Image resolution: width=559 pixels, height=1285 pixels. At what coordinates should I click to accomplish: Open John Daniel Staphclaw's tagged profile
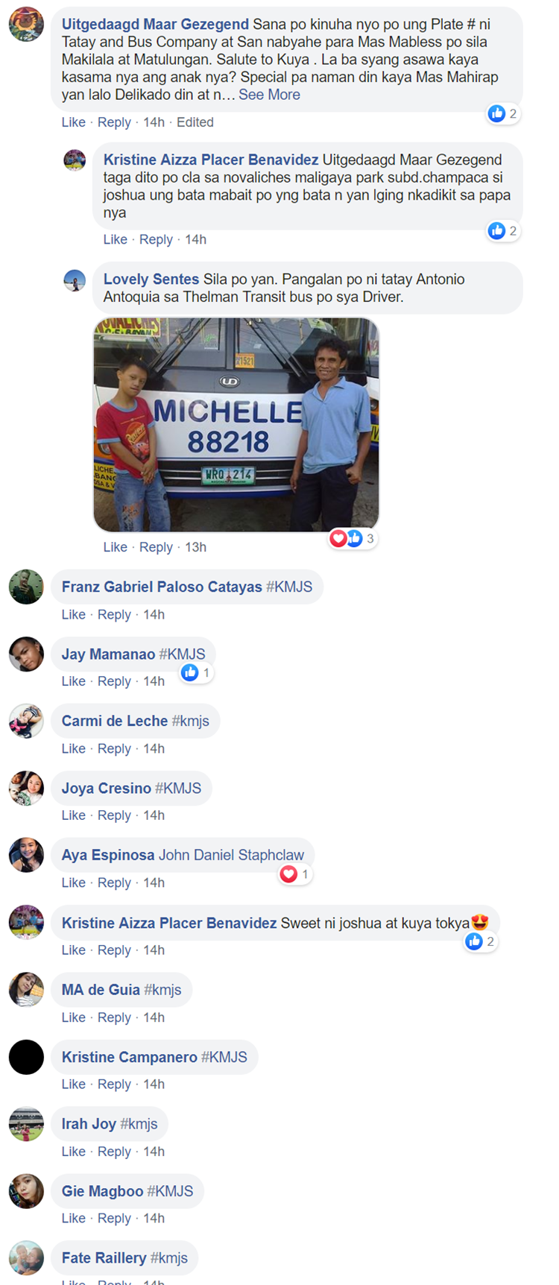click(x=231, y=855)
